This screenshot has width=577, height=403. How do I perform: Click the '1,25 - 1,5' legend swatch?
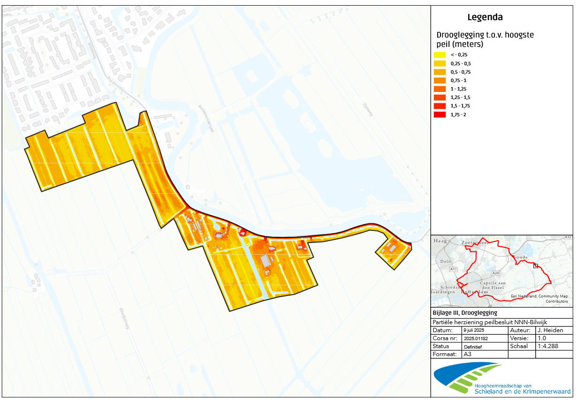click(x=439, y=98)
